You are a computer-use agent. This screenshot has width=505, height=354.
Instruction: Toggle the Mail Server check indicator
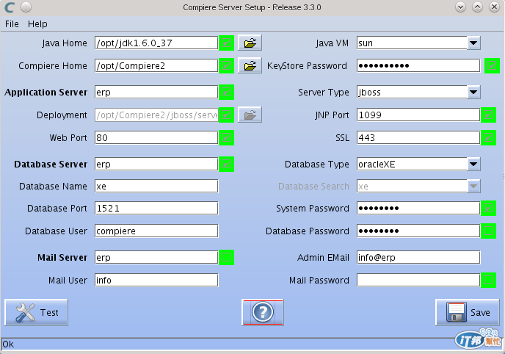click(x=226, y=257)
